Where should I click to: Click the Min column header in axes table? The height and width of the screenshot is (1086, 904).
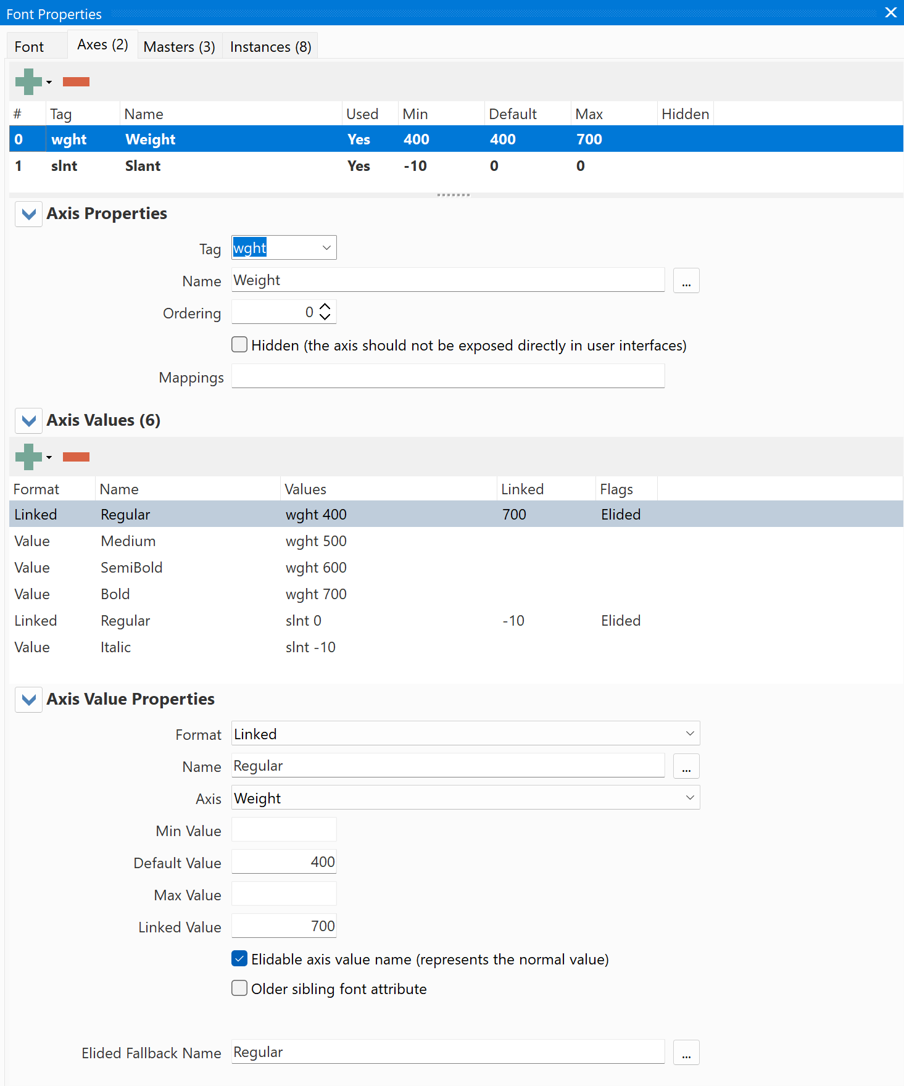point(441,114)
